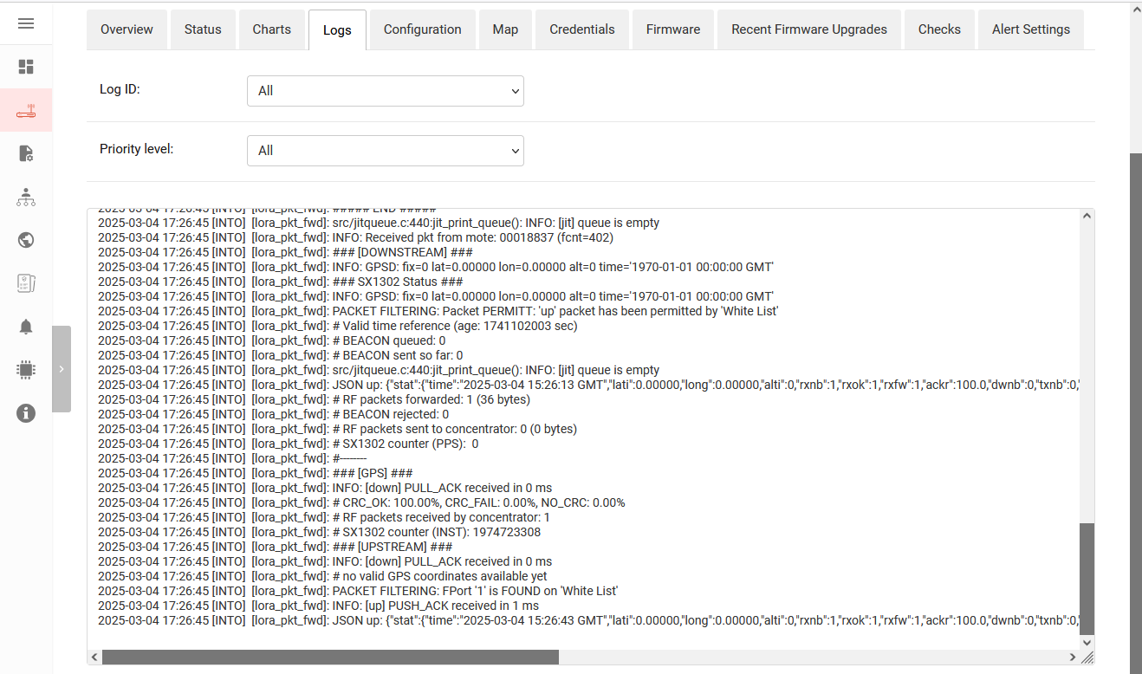Image resolution: width=1142 pixels, height=674 pixels.
Task: Switch to the Overview tab
Action: point(127,29)
